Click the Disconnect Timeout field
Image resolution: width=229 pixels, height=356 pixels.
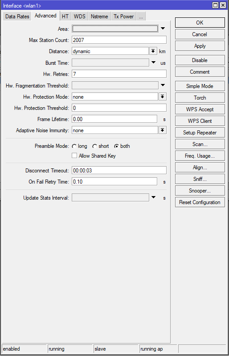(119, 170)
